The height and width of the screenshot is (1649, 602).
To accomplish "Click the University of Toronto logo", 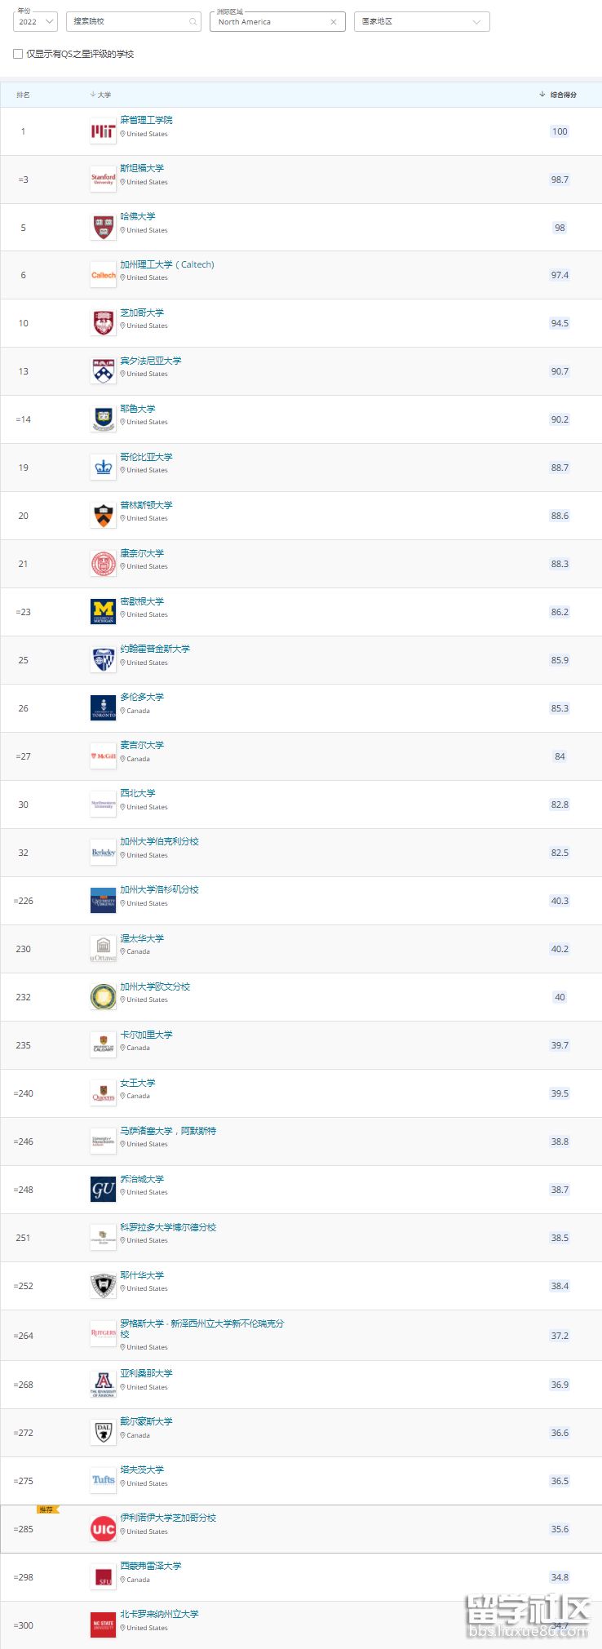I will (103, 708).
